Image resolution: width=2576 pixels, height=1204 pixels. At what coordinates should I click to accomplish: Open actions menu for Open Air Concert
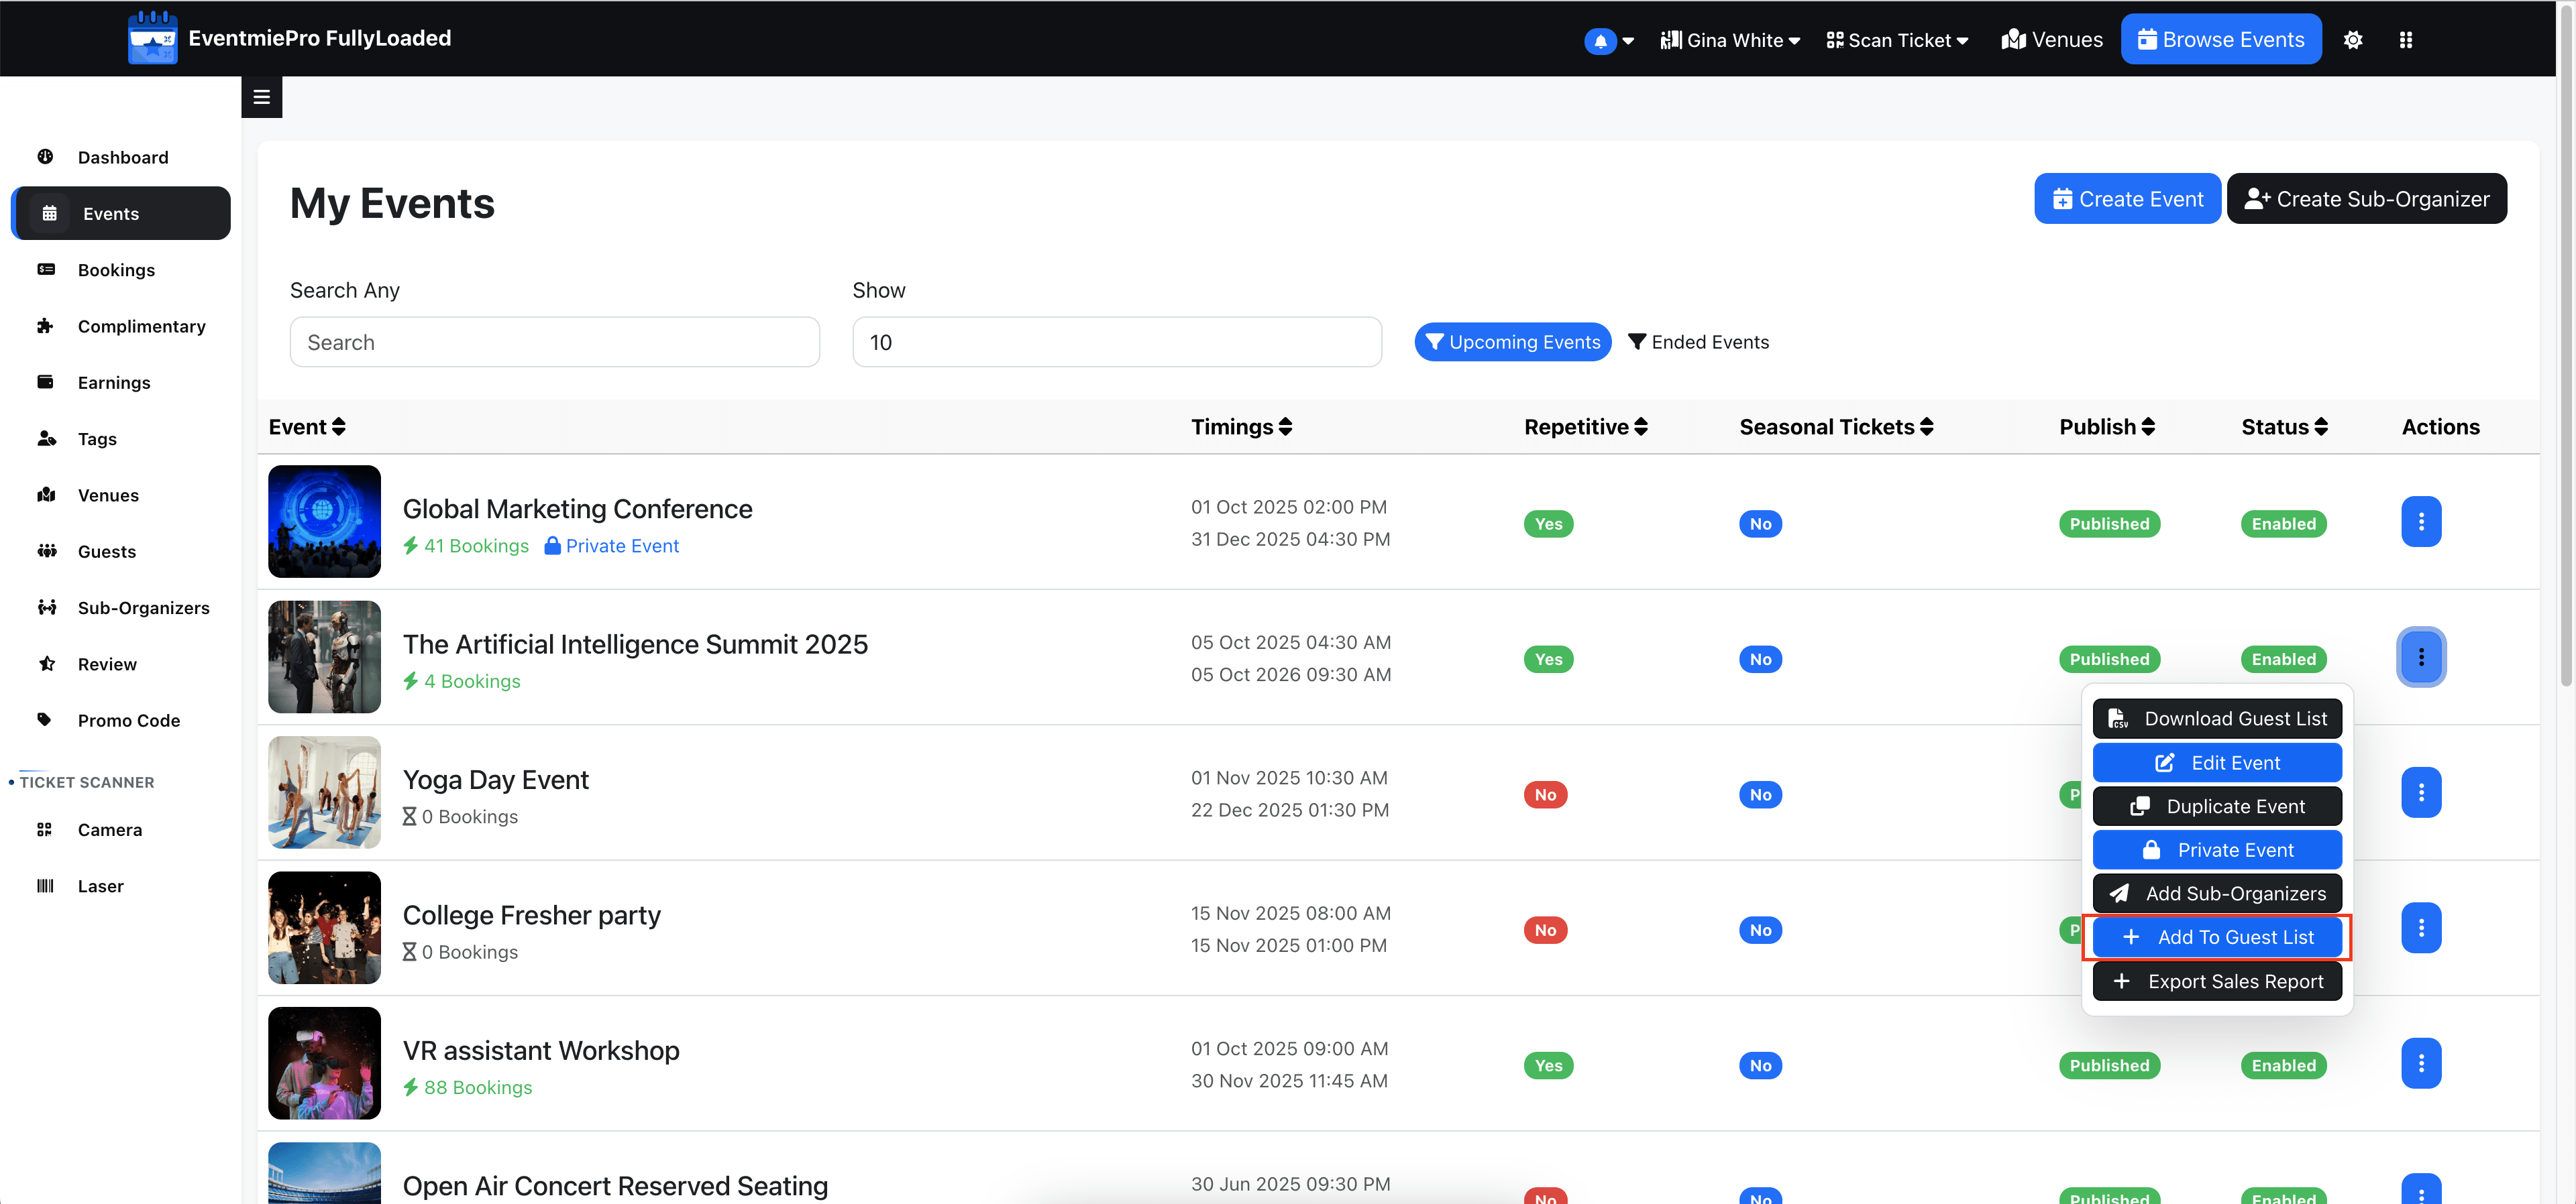[x=2420, y=1189]
